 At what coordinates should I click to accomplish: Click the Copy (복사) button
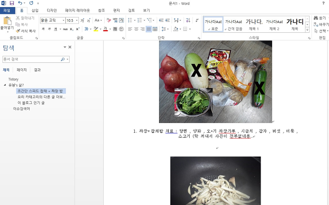pos(21,25)
